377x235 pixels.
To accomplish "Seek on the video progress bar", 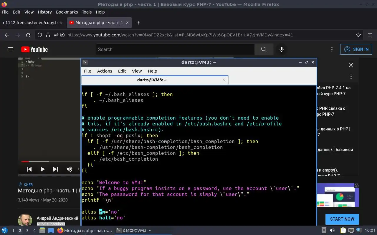I will pyautogui.click(x=51, y=162).
